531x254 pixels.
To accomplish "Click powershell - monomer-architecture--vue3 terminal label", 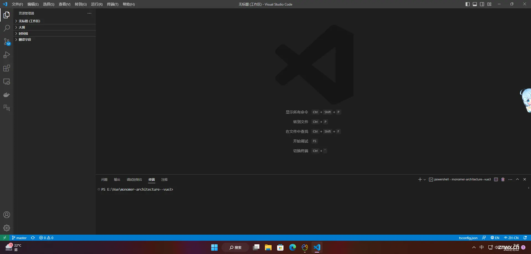I will coord(462,180).
